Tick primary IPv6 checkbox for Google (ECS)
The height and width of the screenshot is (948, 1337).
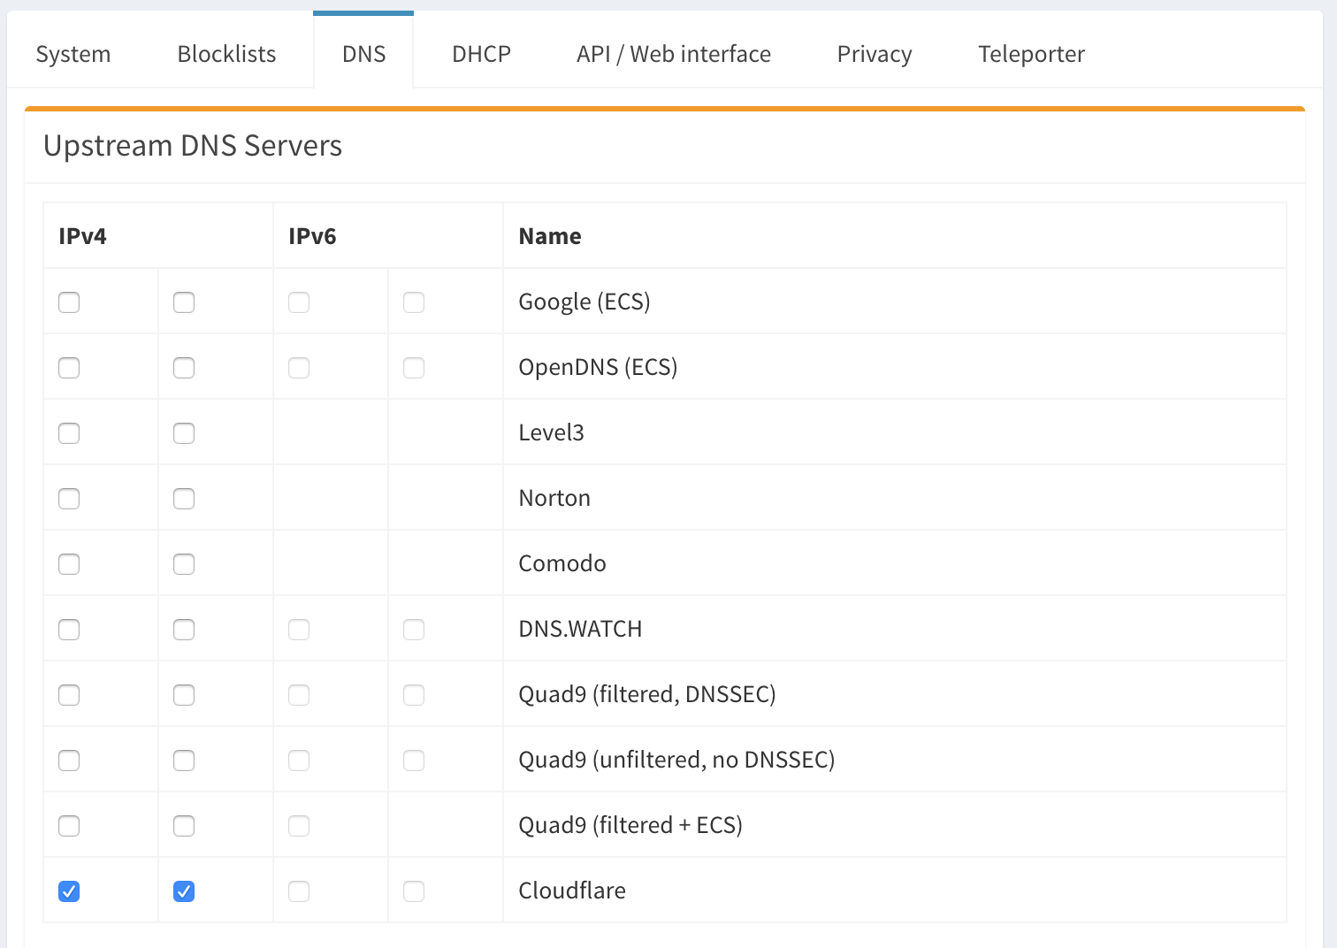(x=299, y=302)
